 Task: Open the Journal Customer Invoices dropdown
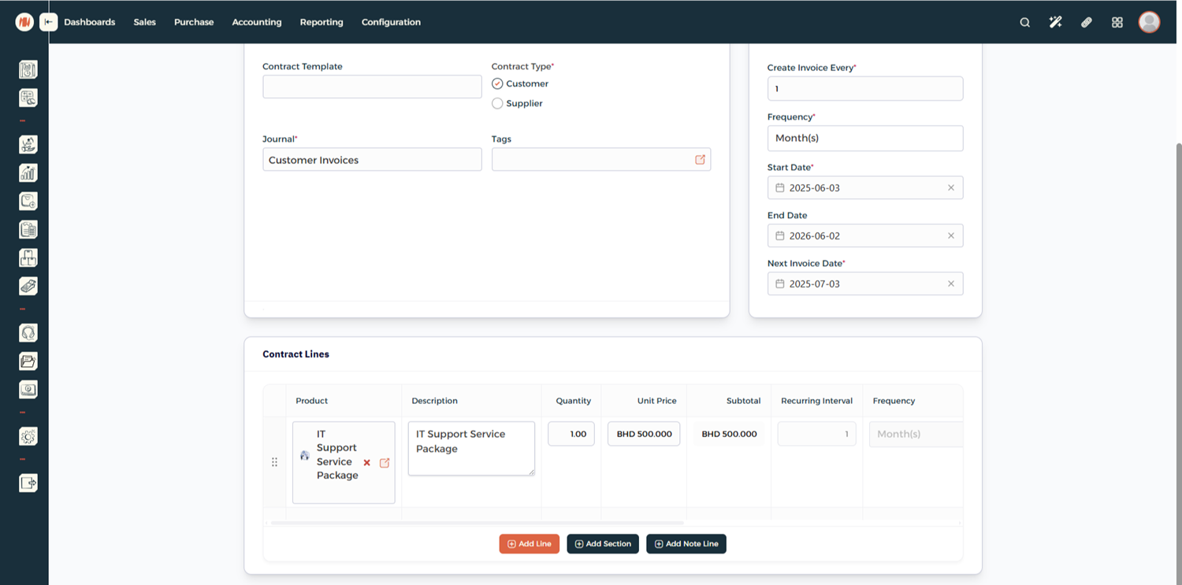tap(372, 160)
